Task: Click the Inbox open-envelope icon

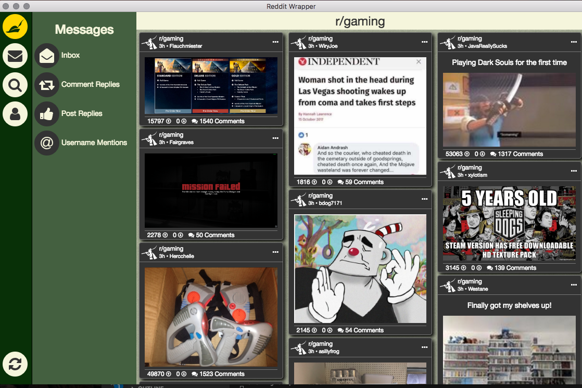Action: click(47, 56)
